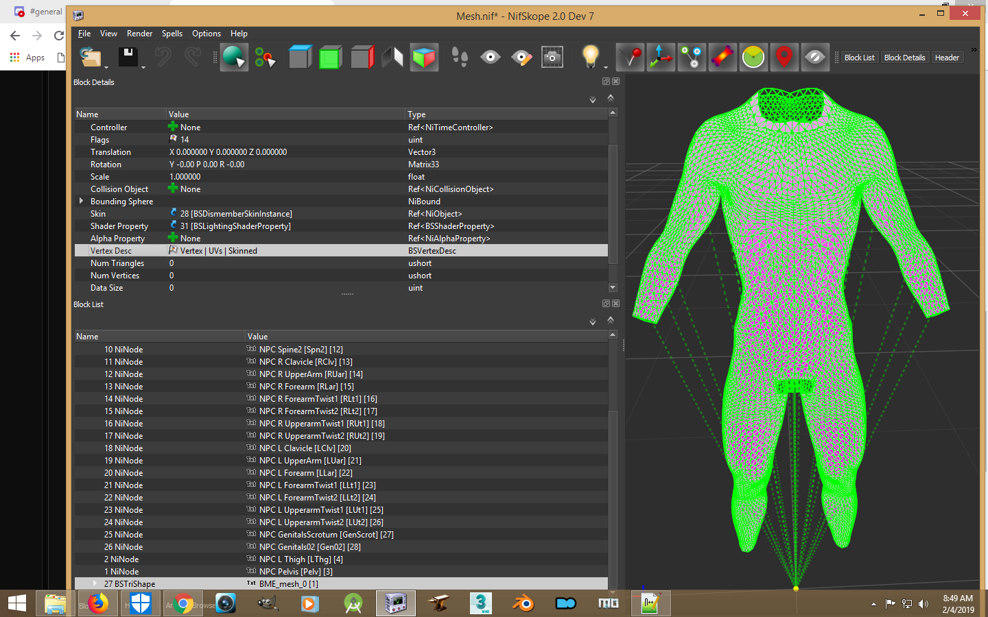Click Block List panel double chevron down
The image size is (988, 617).
[x=593, y=322]
